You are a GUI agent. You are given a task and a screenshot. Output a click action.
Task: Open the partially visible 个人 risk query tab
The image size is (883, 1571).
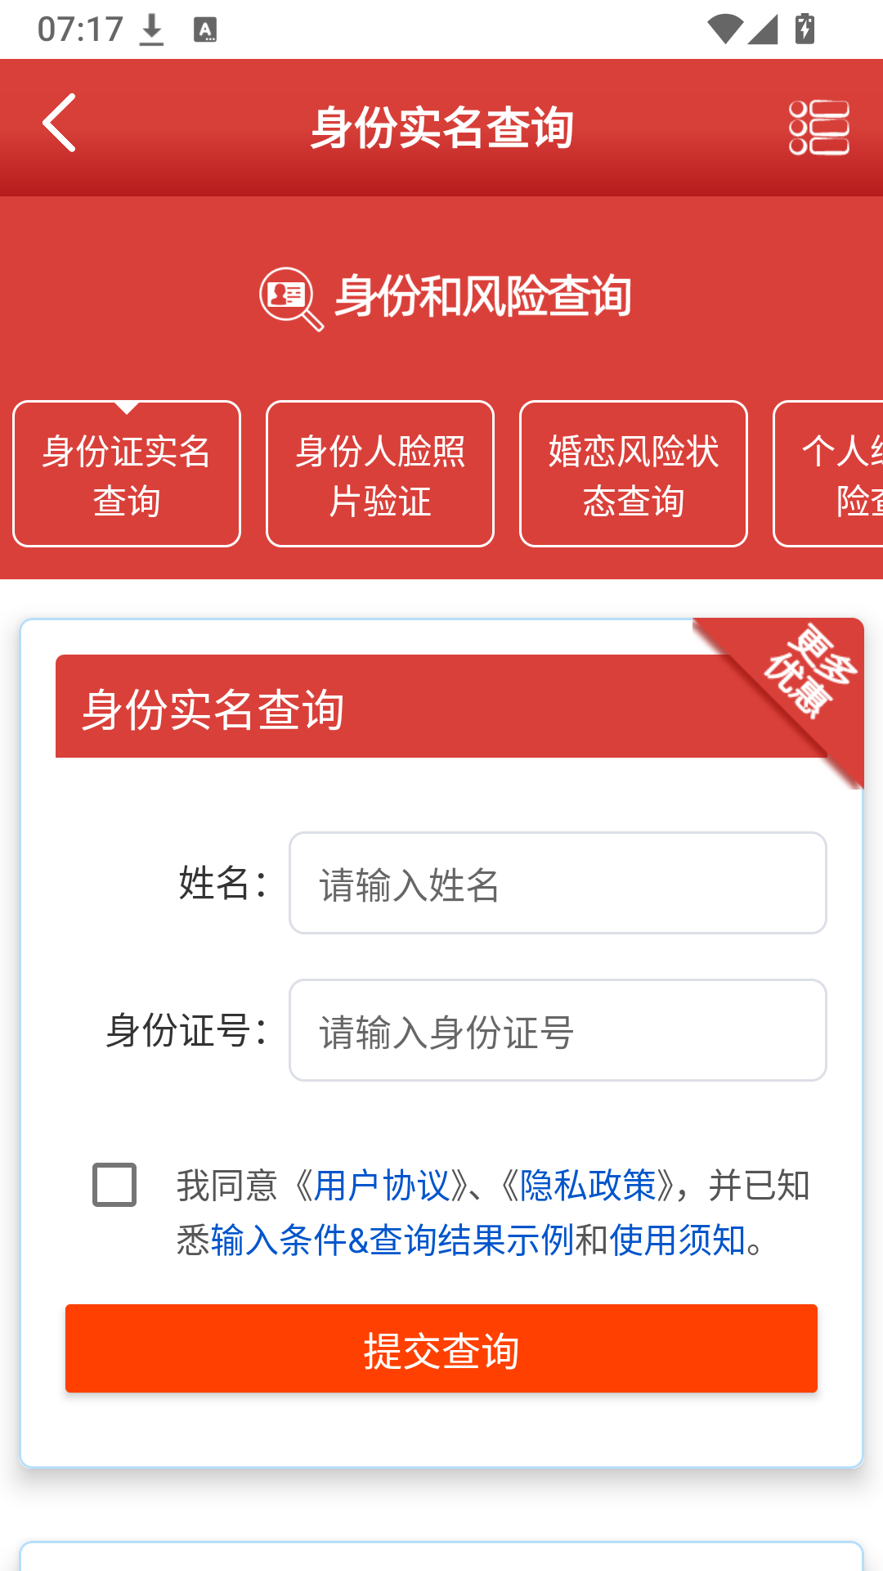point(828,474)
